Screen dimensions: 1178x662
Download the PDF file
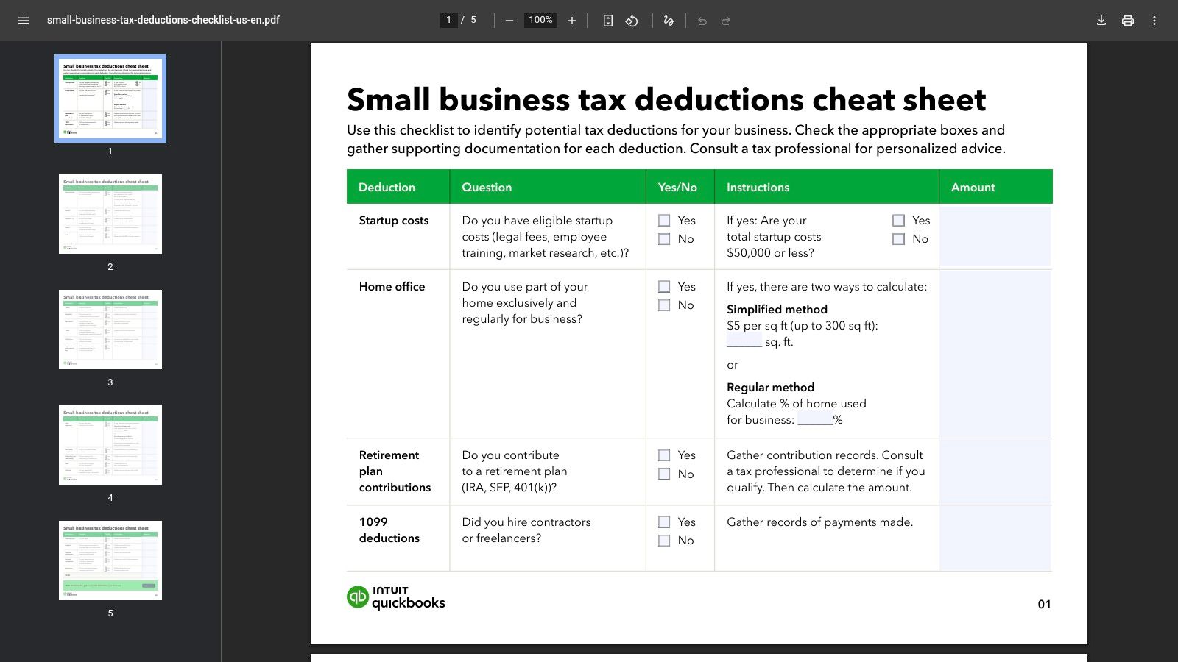1101,21
